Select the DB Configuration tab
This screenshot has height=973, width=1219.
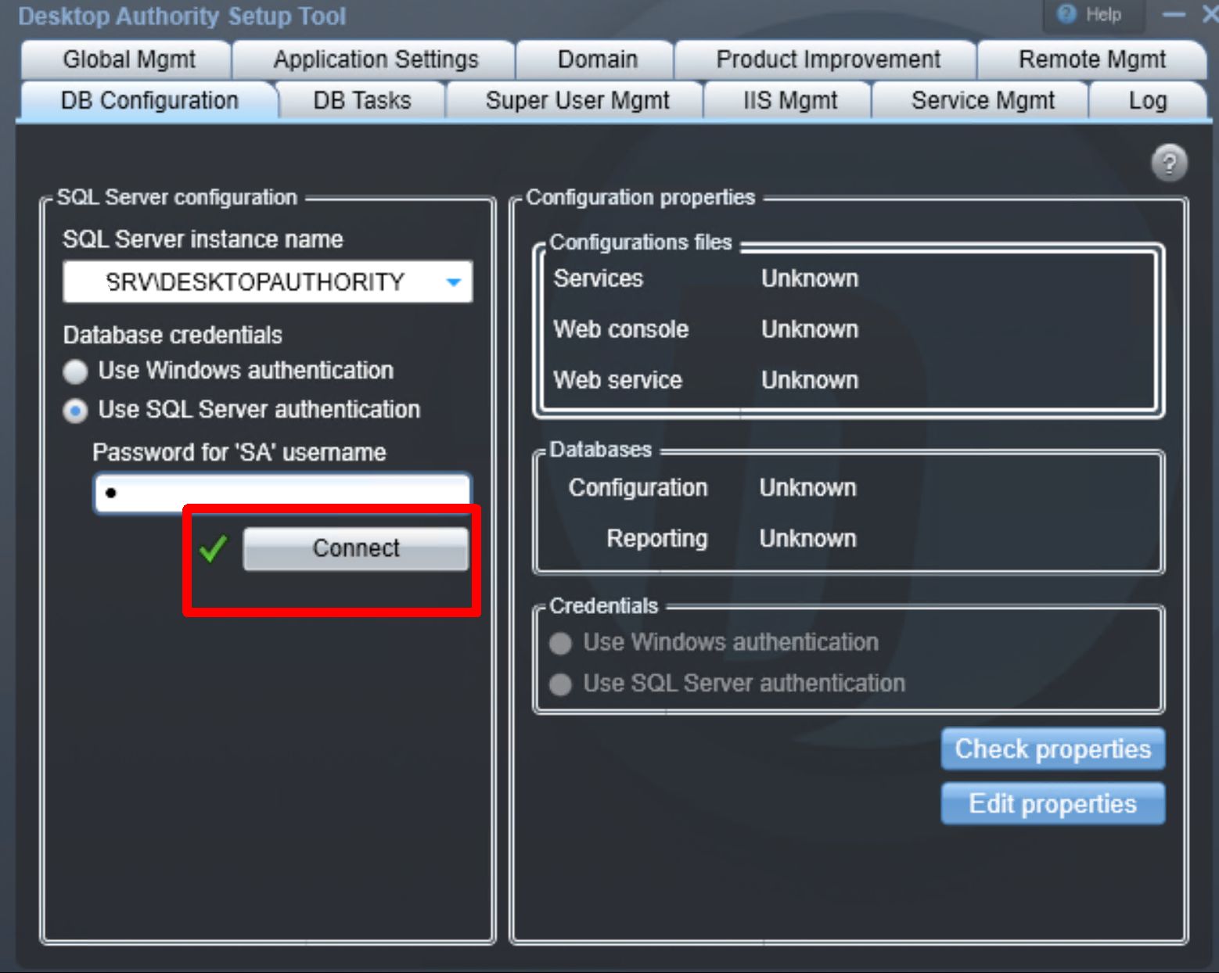click(x=149, y=101)
